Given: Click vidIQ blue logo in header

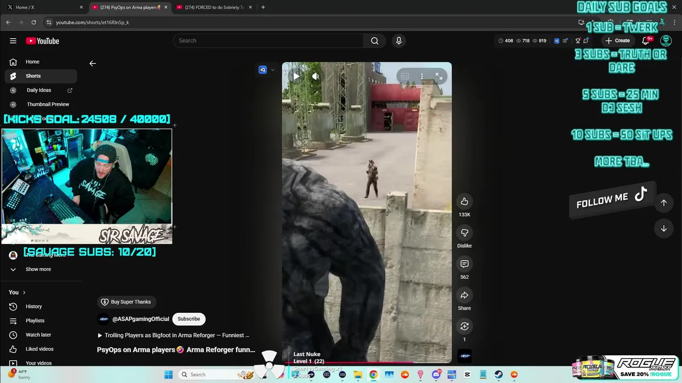Looking at the screenshot, I should [x=557, y=40].
